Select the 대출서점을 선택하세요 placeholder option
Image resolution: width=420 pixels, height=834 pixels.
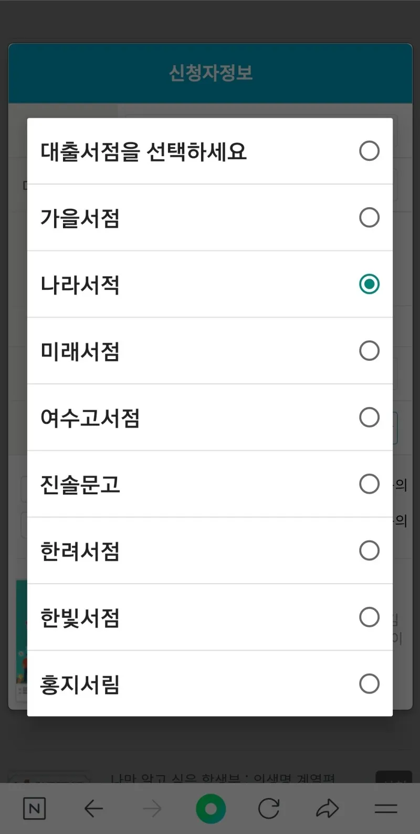143,151
